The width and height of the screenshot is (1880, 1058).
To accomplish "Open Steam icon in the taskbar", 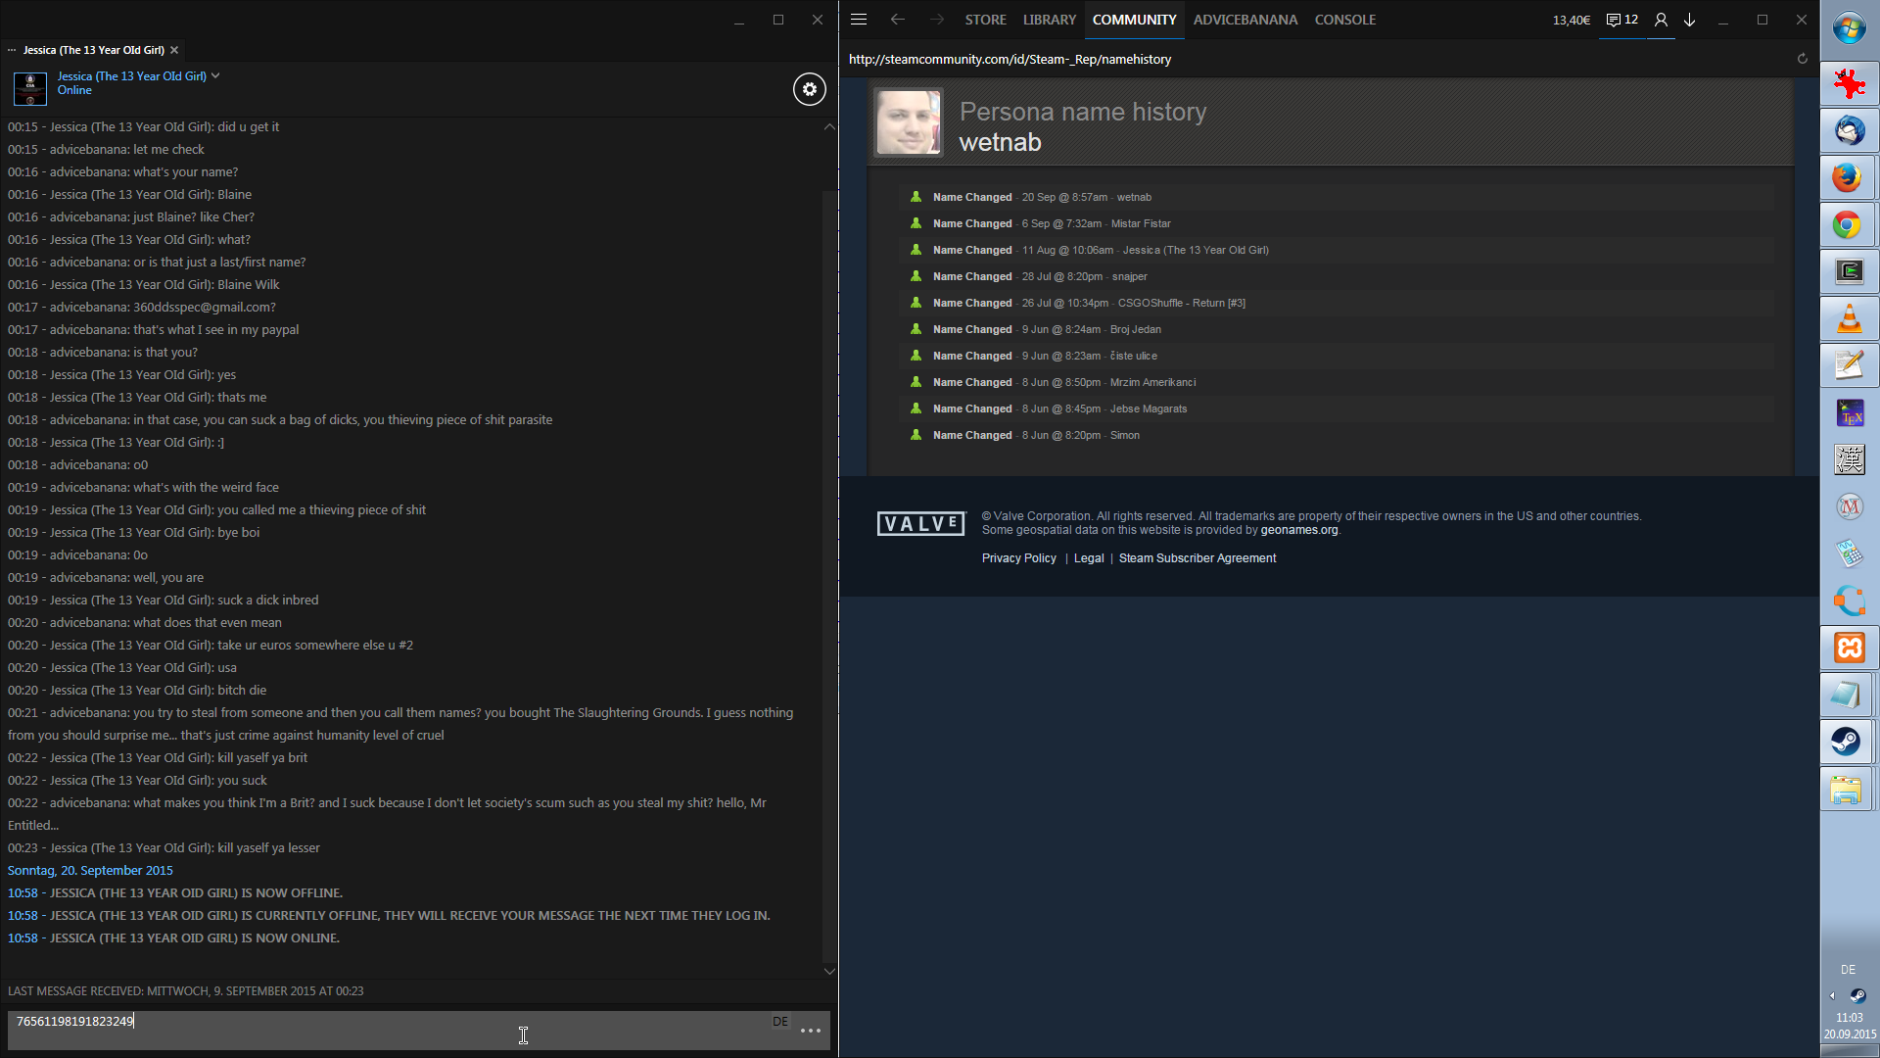I will (1848, 742).
